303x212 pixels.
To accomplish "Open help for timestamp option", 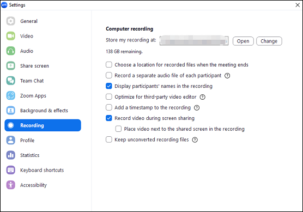I will tap(197, 108).
